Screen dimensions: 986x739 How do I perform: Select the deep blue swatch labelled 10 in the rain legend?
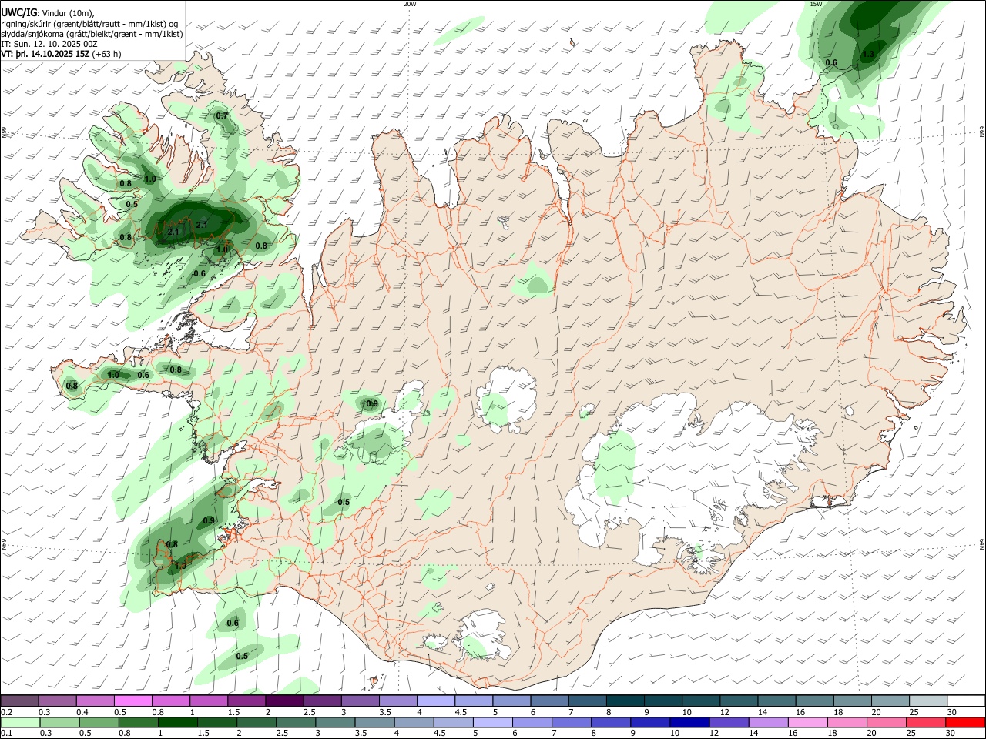pos(689,722)
